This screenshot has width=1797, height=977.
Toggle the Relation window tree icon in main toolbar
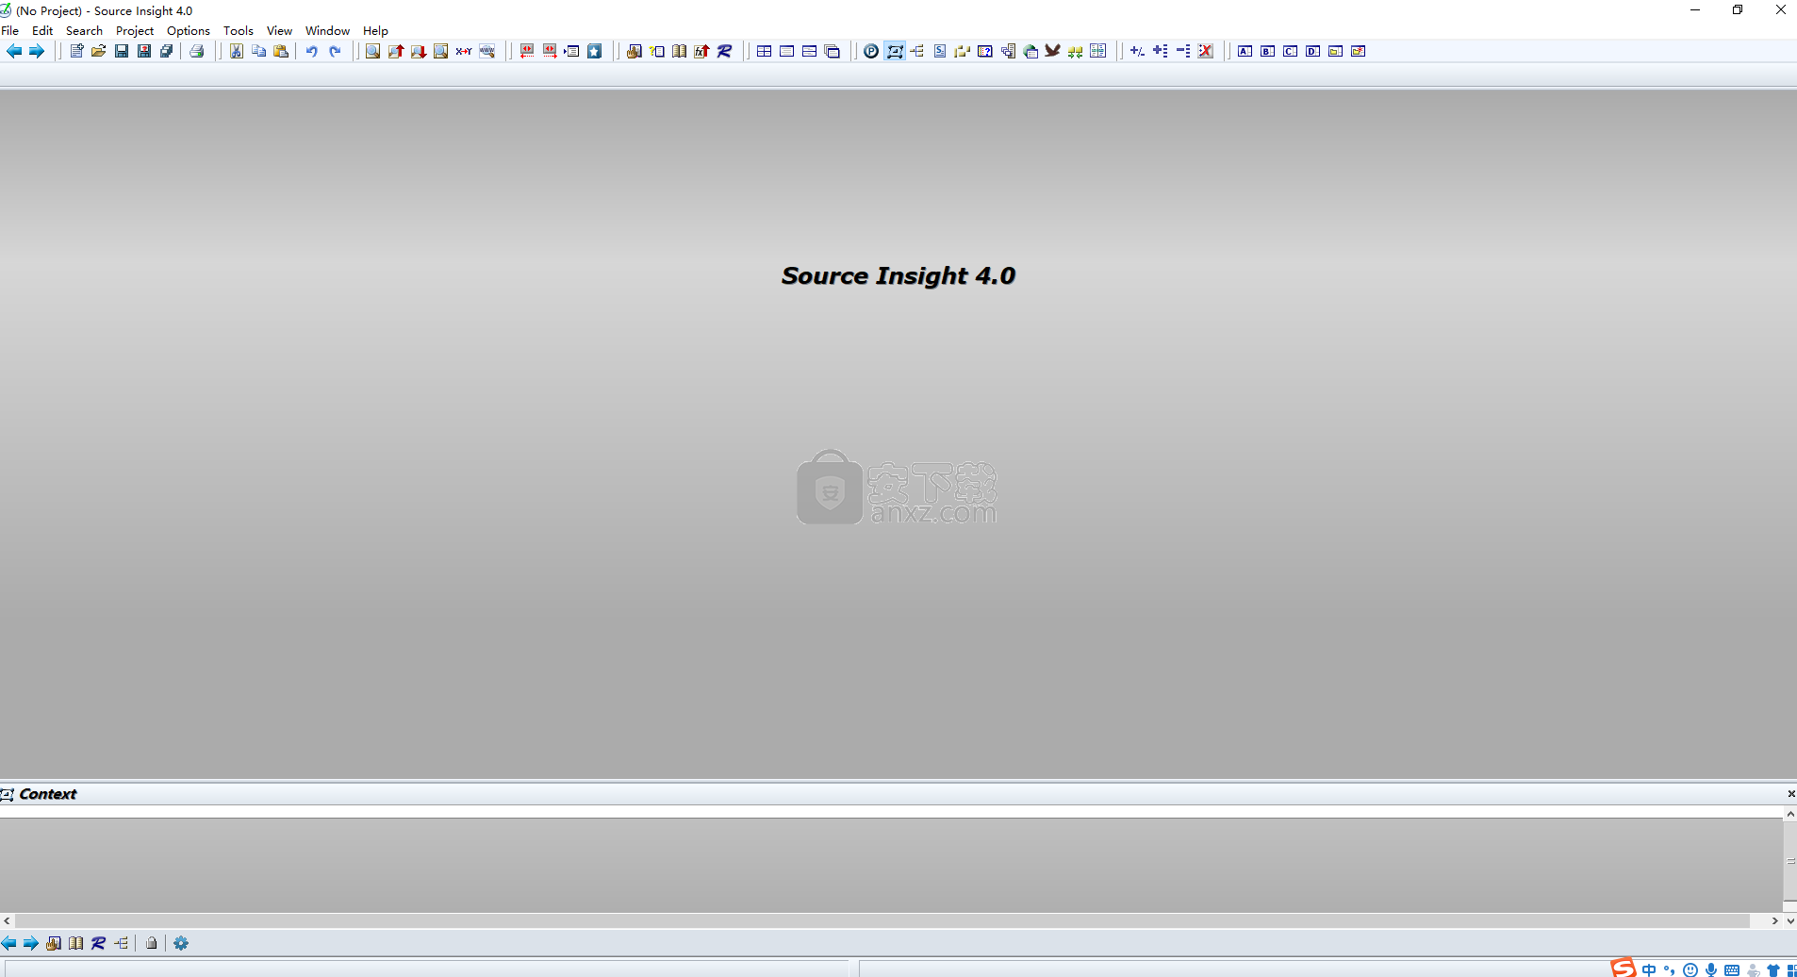click(917, 51)
